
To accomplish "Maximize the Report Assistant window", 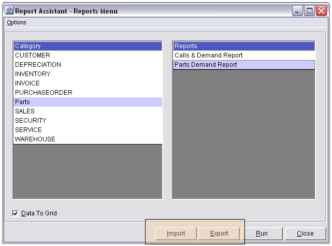I will (x=309, y=10).
